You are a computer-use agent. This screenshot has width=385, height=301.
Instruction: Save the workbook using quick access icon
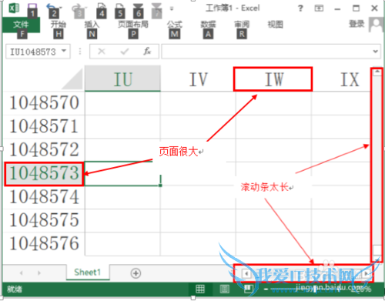click(x=32, y=8)
